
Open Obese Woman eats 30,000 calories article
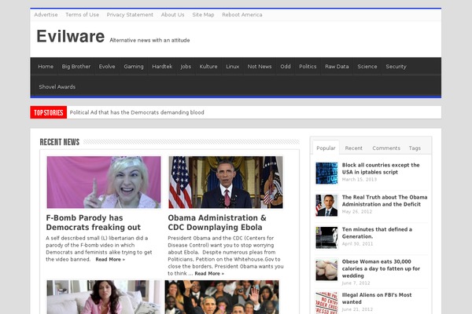381,268
